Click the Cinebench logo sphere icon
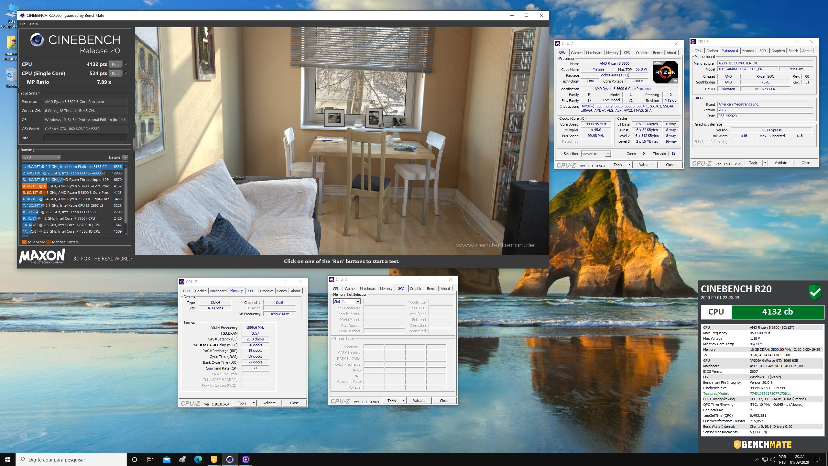The height and width of the screenshot is (466, 828). click(x=37, y=40)
